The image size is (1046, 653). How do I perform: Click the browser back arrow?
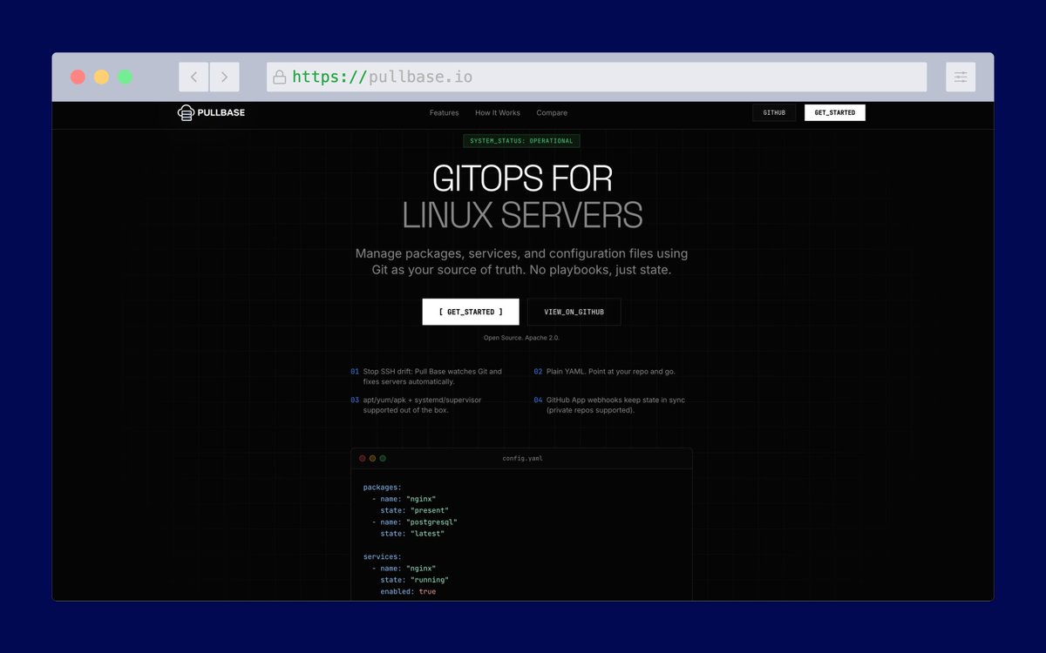click(x=194, y=77)
